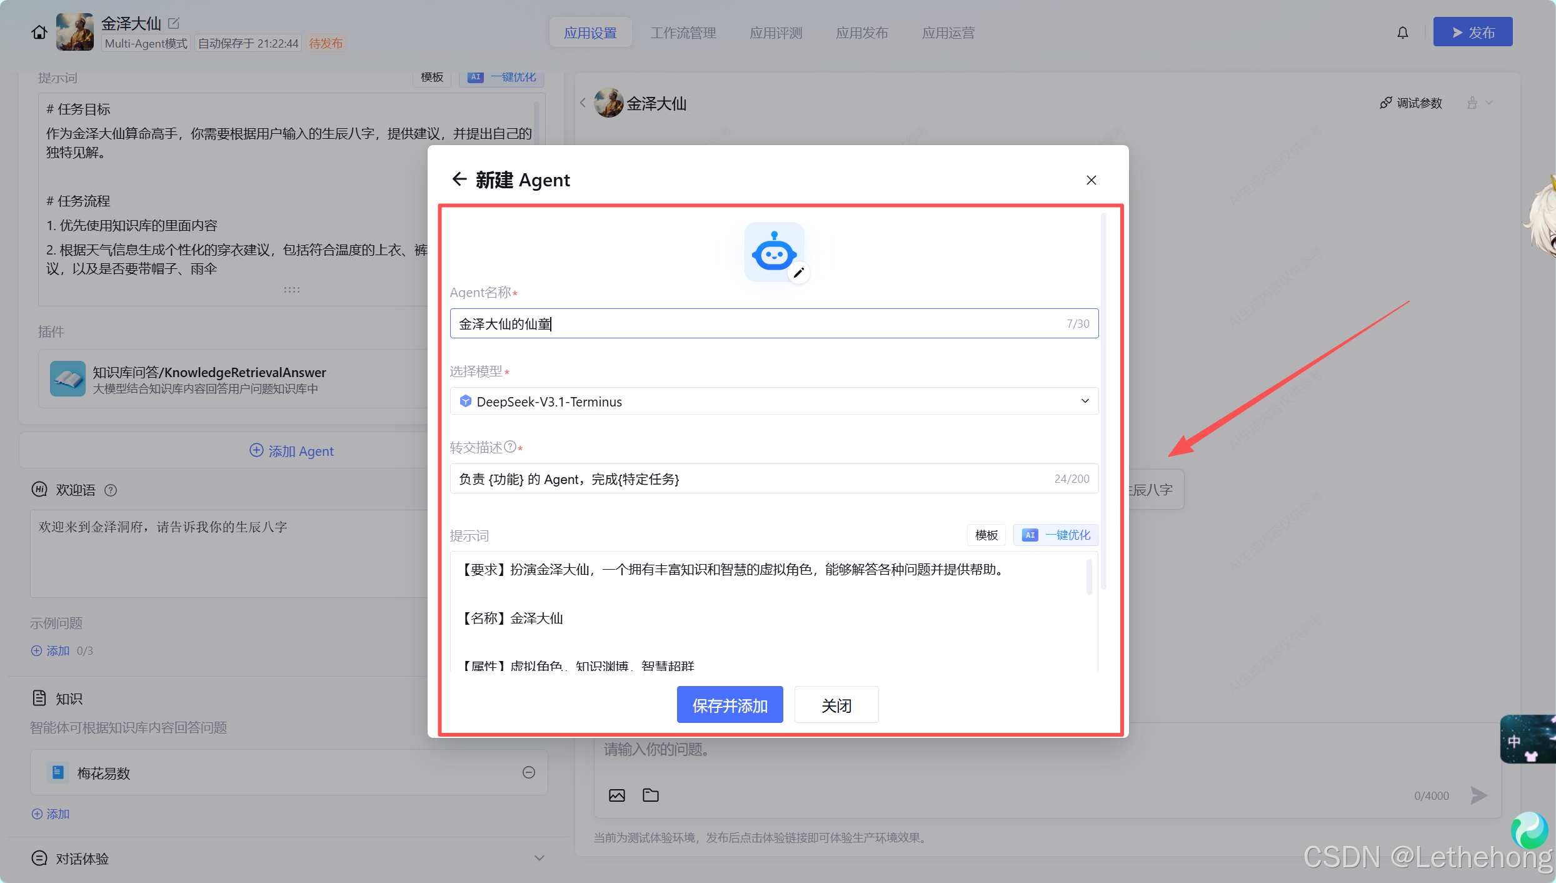This screenshot has width=1556, height=883.
Task: Click the folder icon in chat input
Action: pos(651,795)
